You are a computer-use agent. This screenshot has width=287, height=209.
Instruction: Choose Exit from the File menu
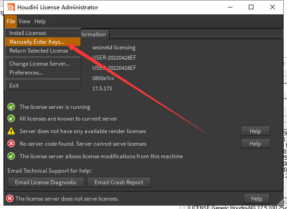14,86
